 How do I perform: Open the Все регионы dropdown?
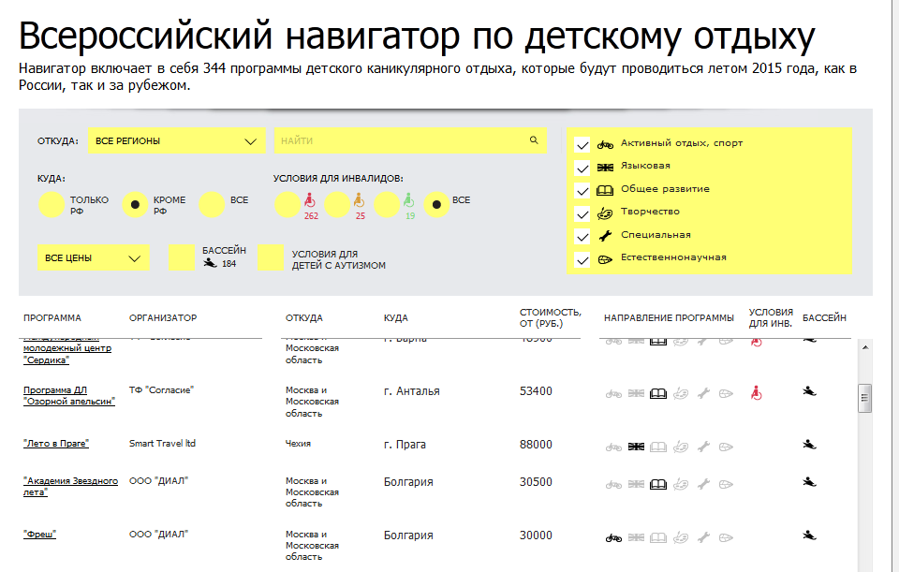pyautogui.click(x=177, y=141)
